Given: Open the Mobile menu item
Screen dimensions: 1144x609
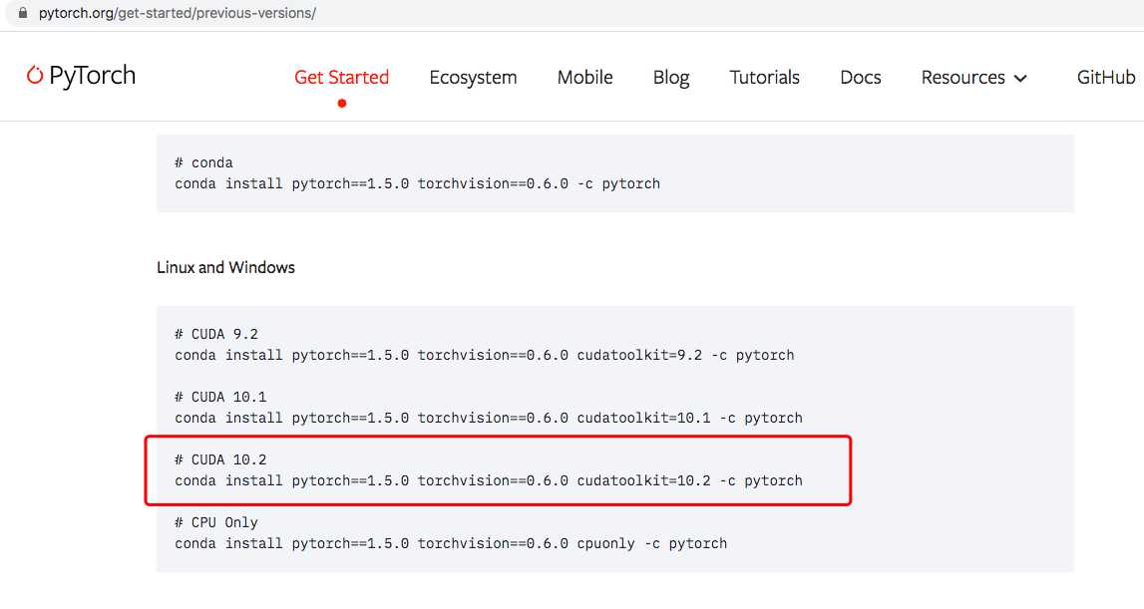Looking at the screenshot, I should [584, 78].
